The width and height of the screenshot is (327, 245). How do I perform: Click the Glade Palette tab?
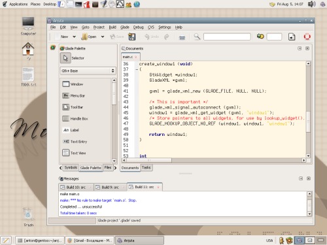(x=91, y=168)
